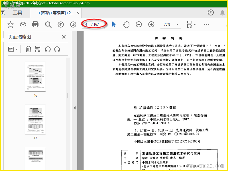Close the page thumbnails panel
Viewport: 228px width, 171px height.
[x=64, y=37]
